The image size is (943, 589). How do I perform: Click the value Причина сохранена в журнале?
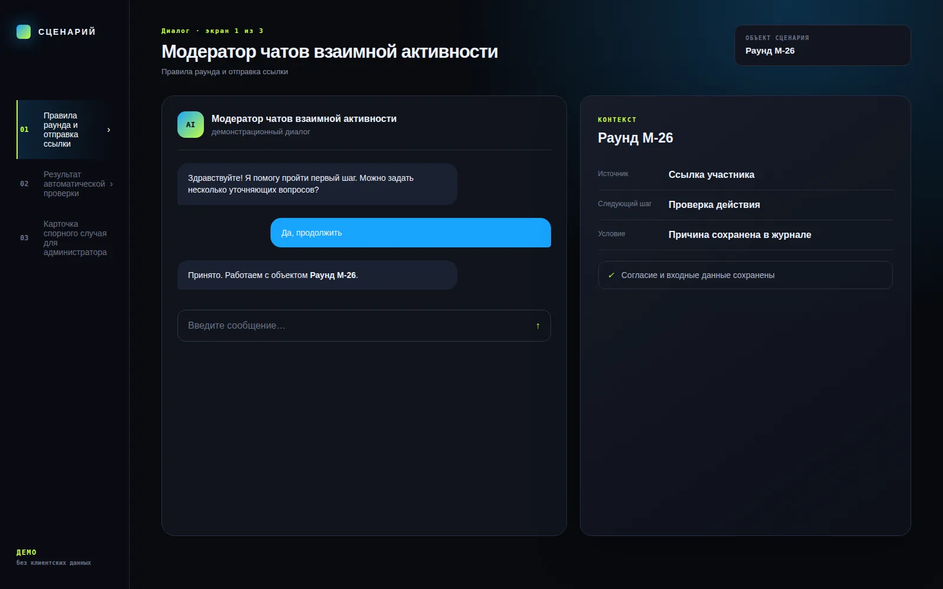[x=740, y=234]
